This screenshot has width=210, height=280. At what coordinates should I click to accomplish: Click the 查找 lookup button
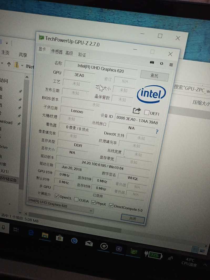click(154, 76)
